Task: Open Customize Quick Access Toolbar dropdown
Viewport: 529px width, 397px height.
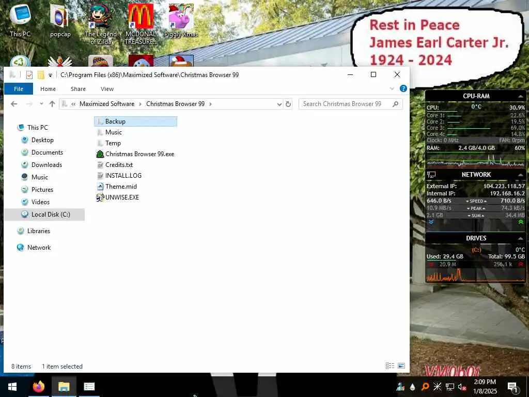Action: click(x=50, y=75)
